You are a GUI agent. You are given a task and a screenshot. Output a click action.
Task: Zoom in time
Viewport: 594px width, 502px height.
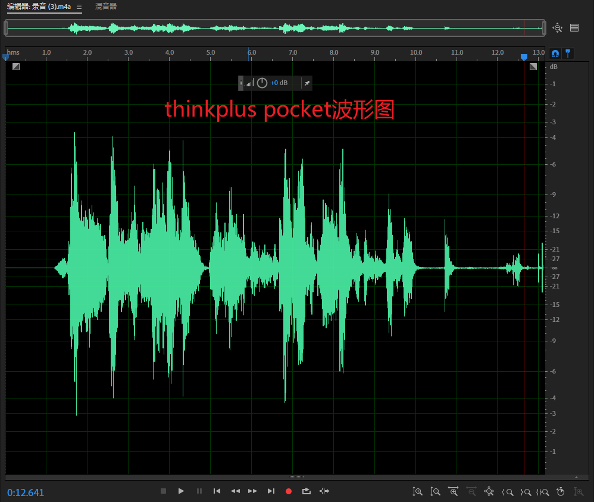pos(453,491)
